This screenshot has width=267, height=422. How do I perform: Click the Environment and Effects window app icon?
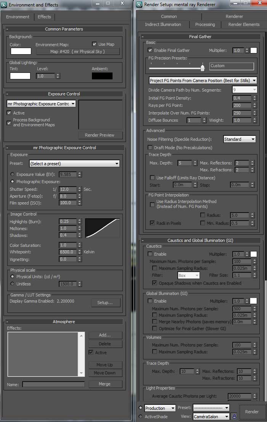click(x=4, y=5)
